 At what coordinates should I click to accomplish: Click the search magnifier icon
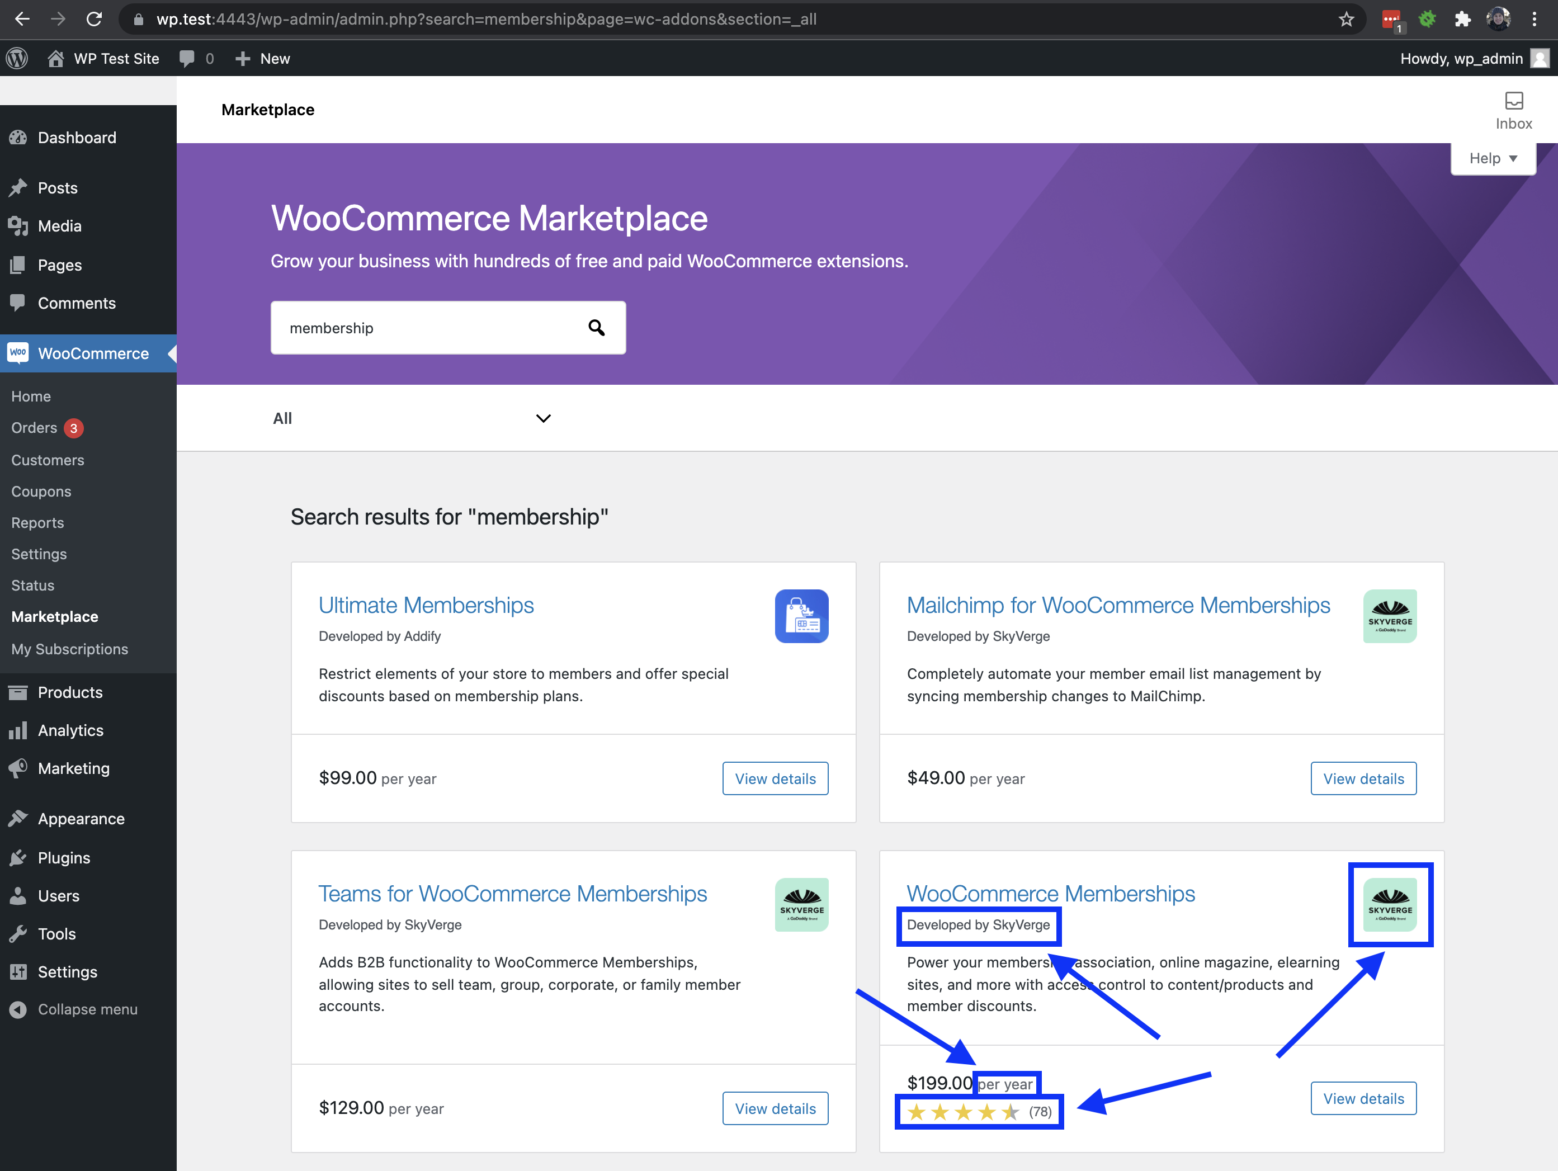pyautogui.click(x=596, y=328)
